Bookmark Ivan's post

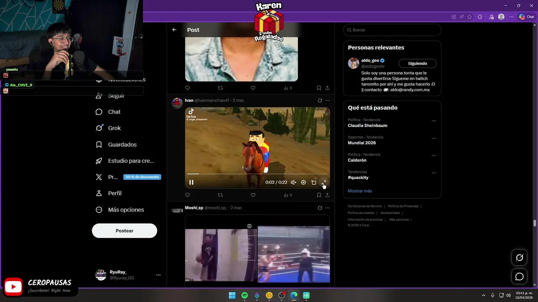[x=319, y=195]
